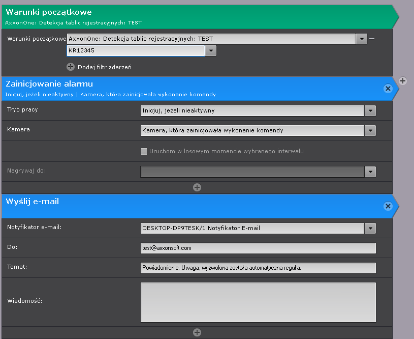The width and height of the screenshot is (414, 339).
Task: Click the Do recipient address field
Action: click(258, 248)
